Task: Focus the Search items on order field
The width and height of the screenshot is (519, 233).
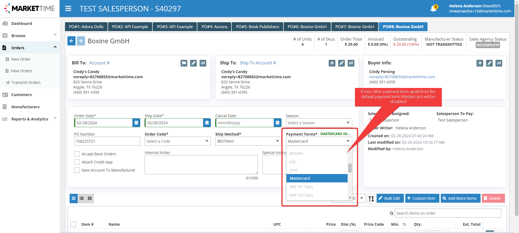Action: (448, 213)
